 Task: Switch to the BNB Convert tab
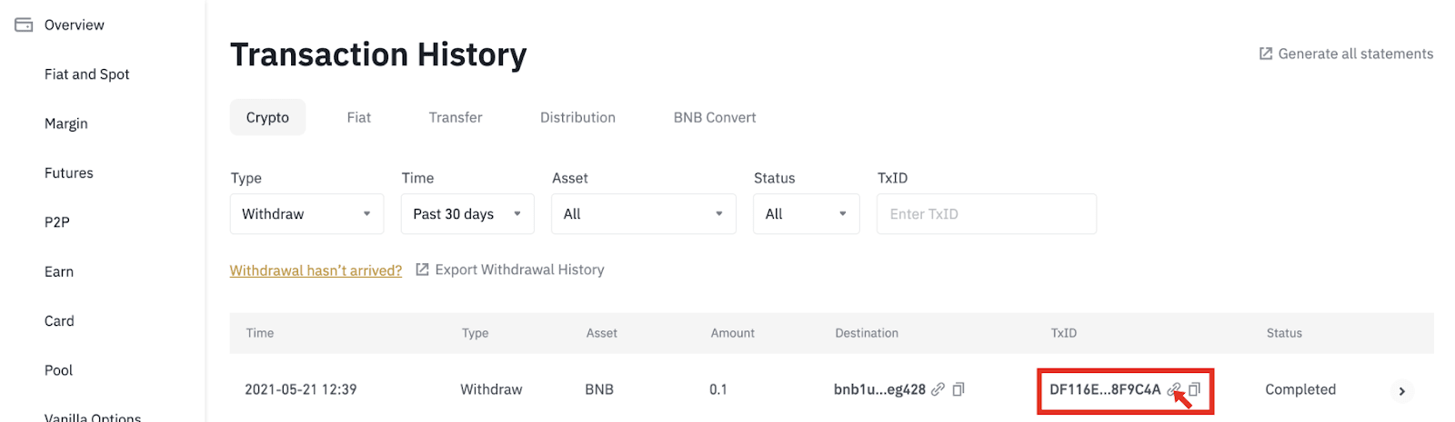(x=715, y=117)
